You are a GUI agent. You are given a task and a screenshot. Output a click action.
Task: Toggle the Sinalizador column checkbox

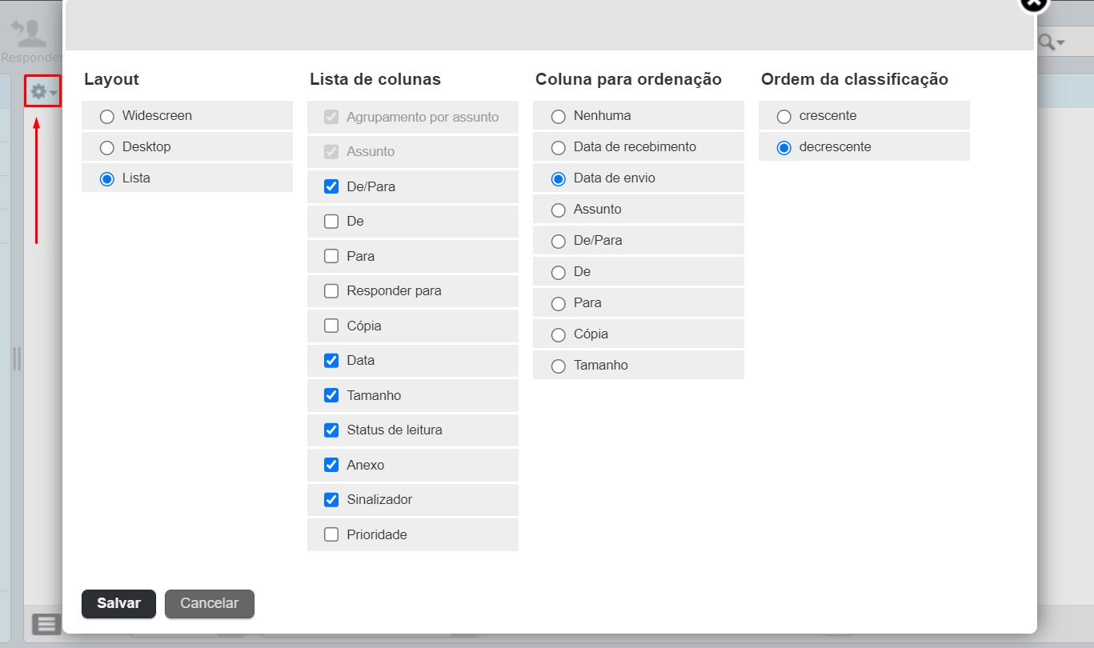point(331,500)
